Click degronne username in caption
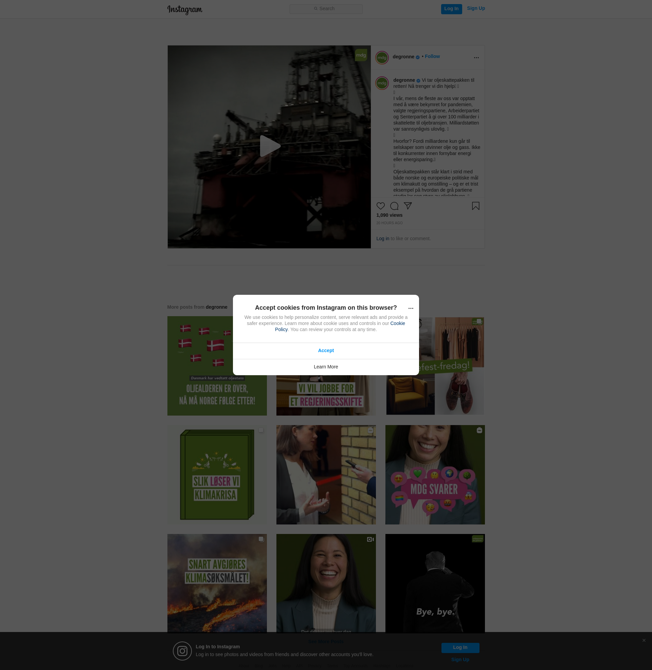This screenshot has height=670, width=652. click(x=404, y=80)
